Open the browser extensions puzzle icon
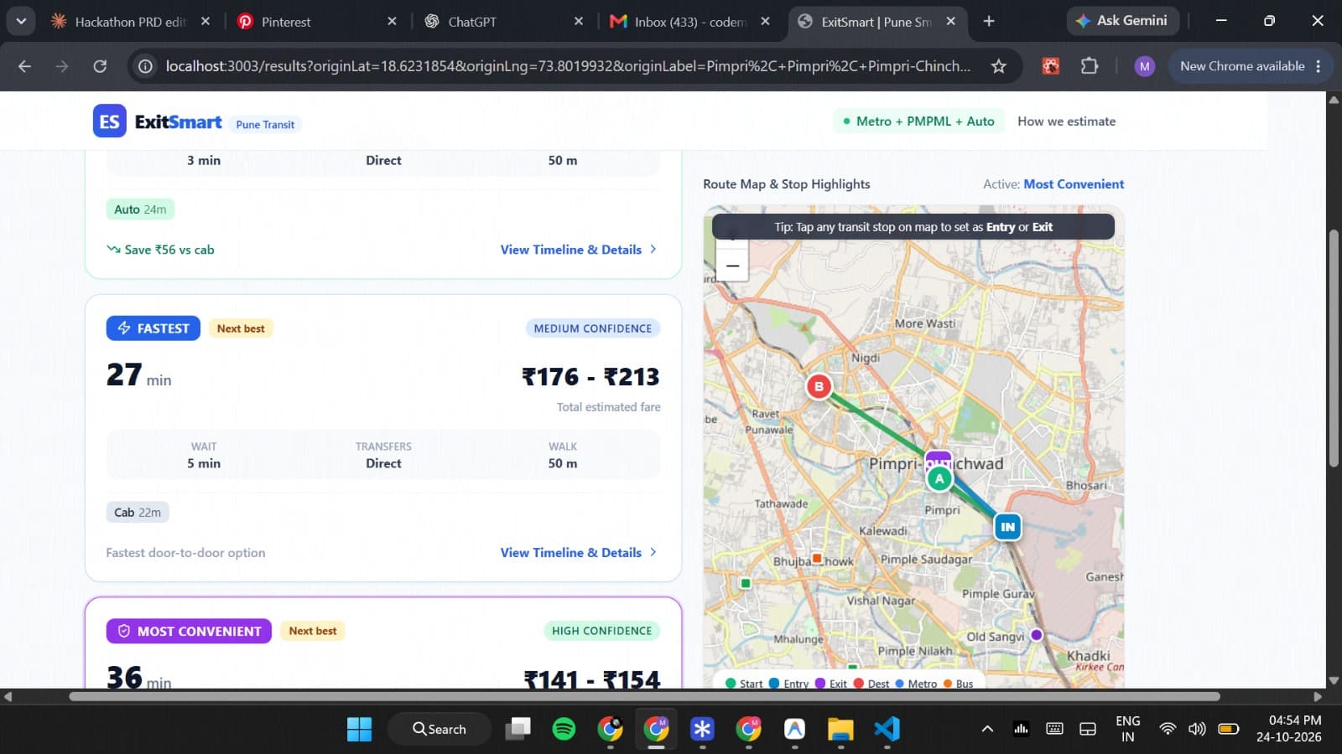Viewport: 1342px width, 754px height. (x=1089, y=66)
